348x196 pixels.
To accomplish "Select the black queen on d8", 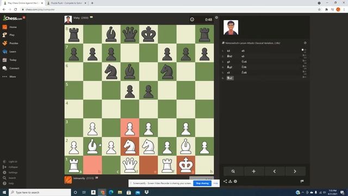I will pyautogui.click(x=130, y=34).
